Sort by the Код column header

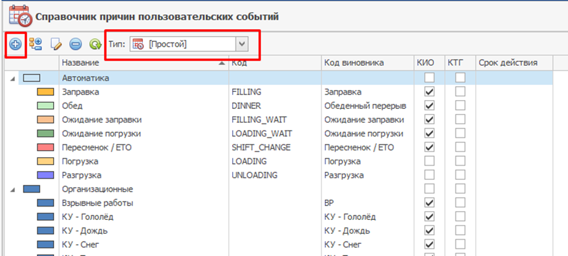tap(274, 62)
